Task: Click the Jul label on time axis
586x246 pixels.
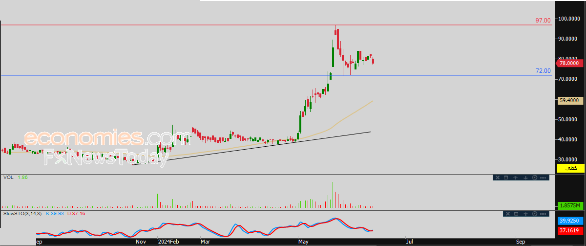Action: 409,241
